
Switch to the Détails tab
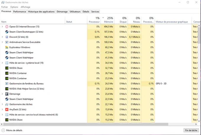point(86,12)
